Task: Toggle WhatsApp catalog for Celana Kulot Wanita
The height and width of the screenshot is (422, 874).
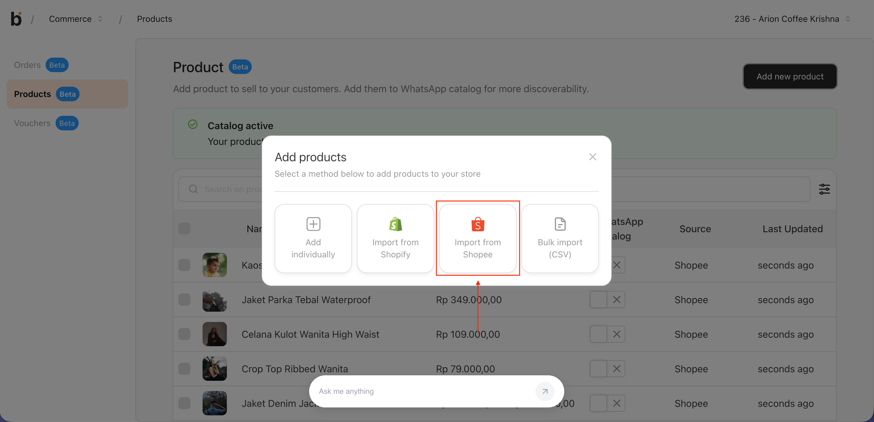Action: pos(607,334)
